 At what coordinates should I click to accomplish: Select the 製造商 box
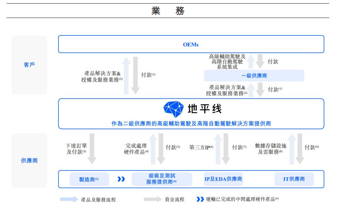point(89,179)
